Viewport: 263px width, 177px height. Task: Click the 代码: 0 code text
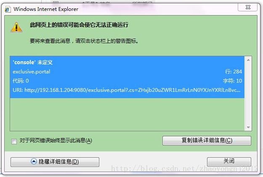pyautogui.click(x=21, y=81)
